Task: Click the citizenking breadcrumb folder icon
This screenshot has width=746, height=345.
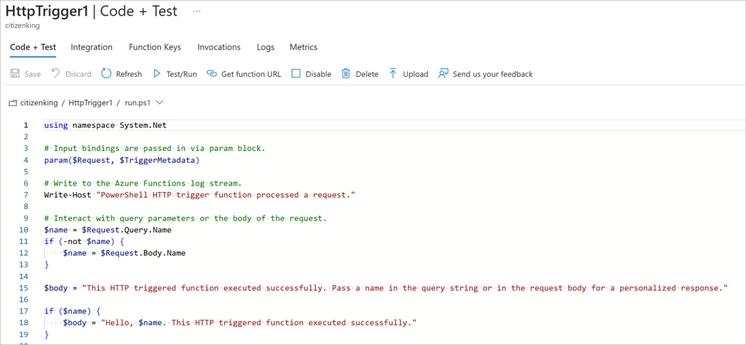Action: click(13, 103)
